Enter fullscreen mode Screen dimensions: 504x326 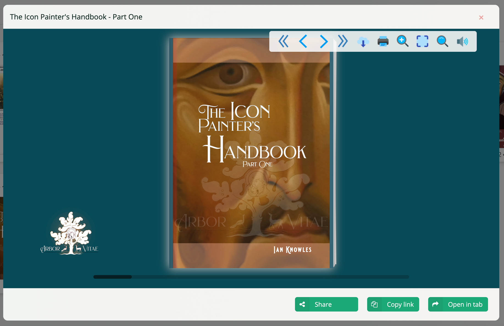422,42
